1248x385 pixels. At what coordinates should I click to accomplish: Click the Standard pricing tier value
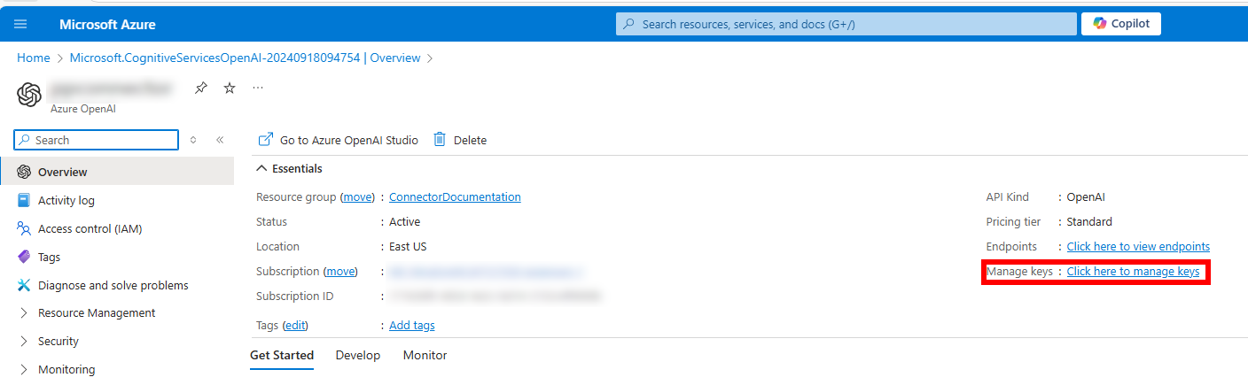coord(1089,222)
